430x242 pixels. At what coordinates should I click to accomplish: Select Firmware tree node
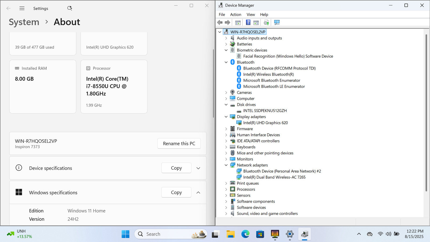245,129
